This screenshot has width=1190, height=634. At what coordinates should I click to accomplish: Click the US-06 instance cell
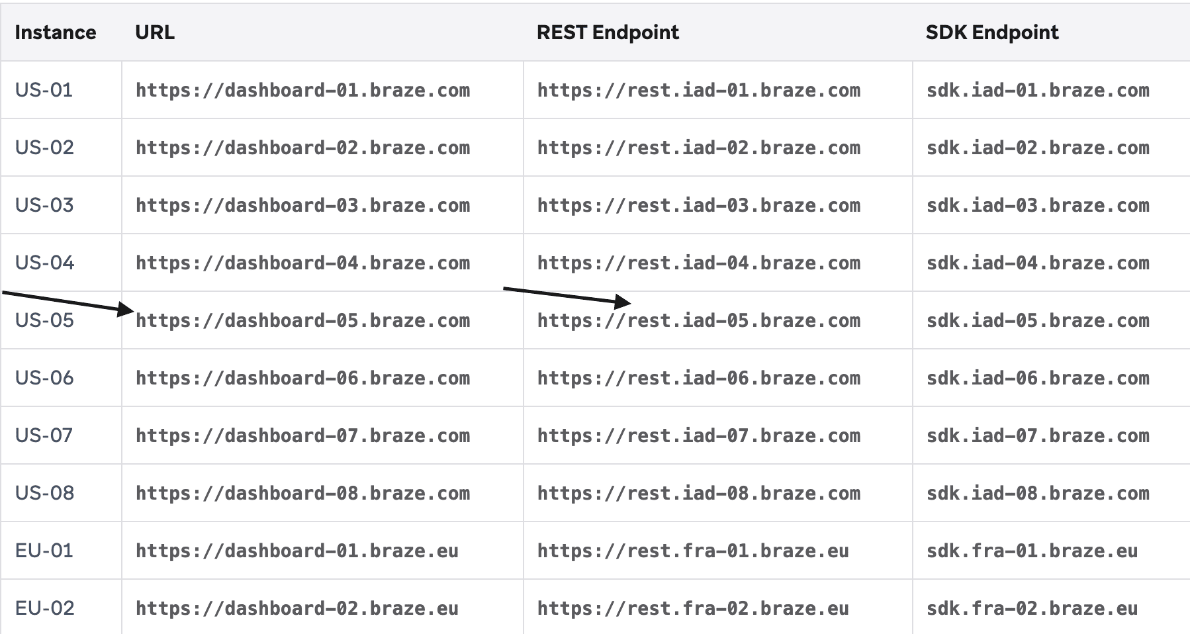click(x=44, y=378)
